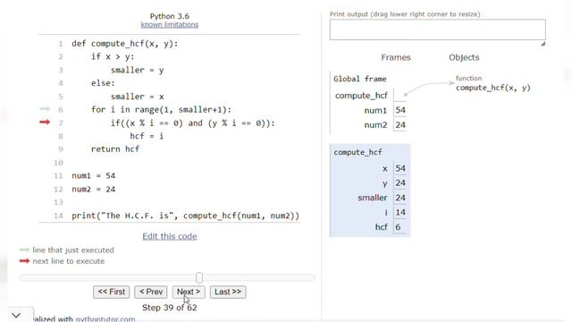Click code line 4 'else:'
Image resolution: width=572 pixels, height=322 pixels.
pos(103,83)
